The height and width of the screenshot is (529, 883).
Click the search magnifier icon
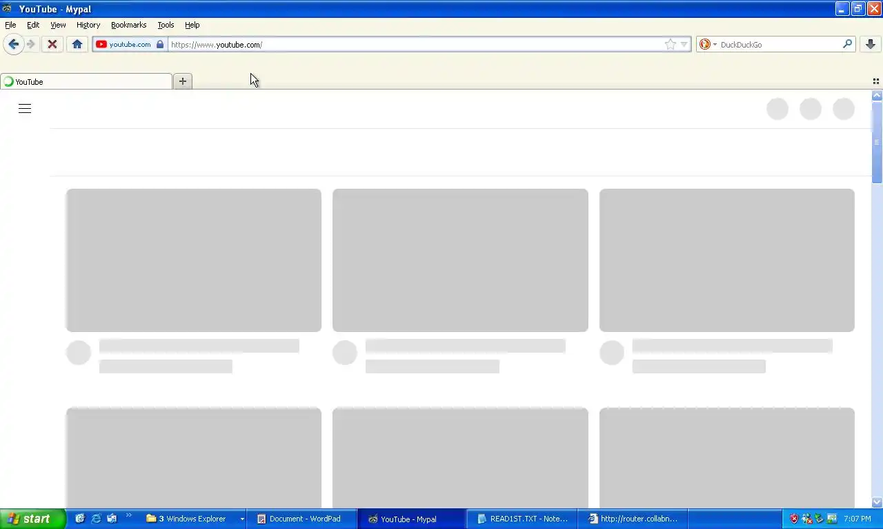coord(848,44)
